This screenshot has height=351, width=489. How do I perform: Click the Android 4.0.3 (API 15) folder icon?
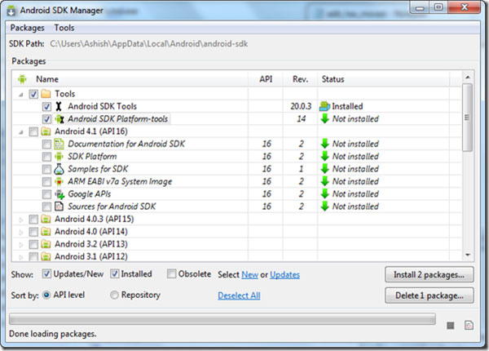point(46,220)
